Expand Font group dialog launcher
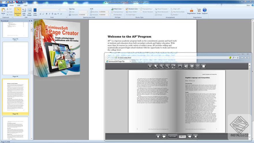Screen dimensions: 254x143 coord(66,17)
